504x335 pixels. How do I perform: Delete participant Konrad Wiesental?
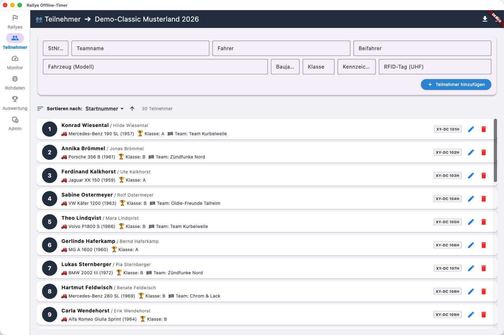[484, 129]
